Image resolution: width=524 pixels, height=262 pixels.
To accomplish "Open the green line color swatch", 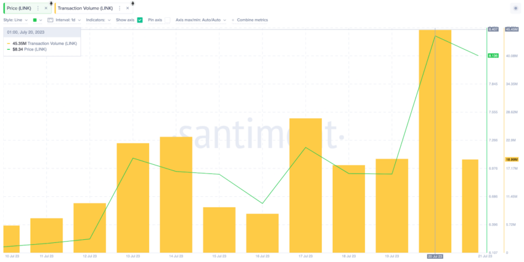I will (35, 20).
